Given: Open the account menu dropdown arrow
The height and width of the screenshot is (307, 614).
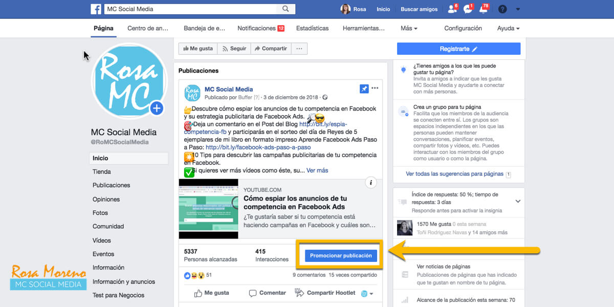Looking at the screenshot, I should point(518,9).
